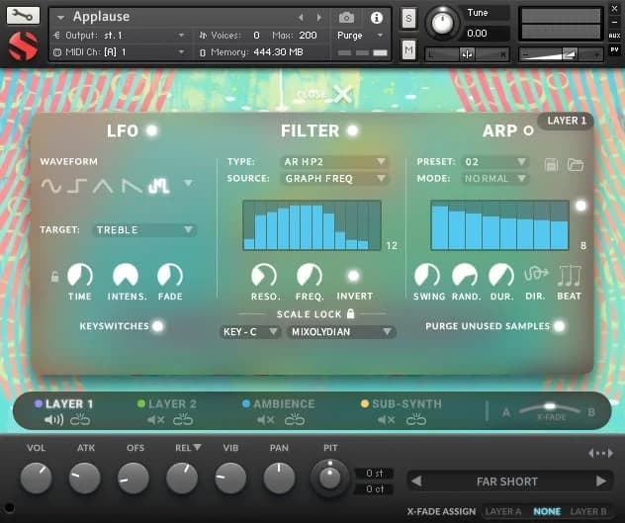Assign X-Fade to Layer A

pyautogui.click(x=502, y=511)
